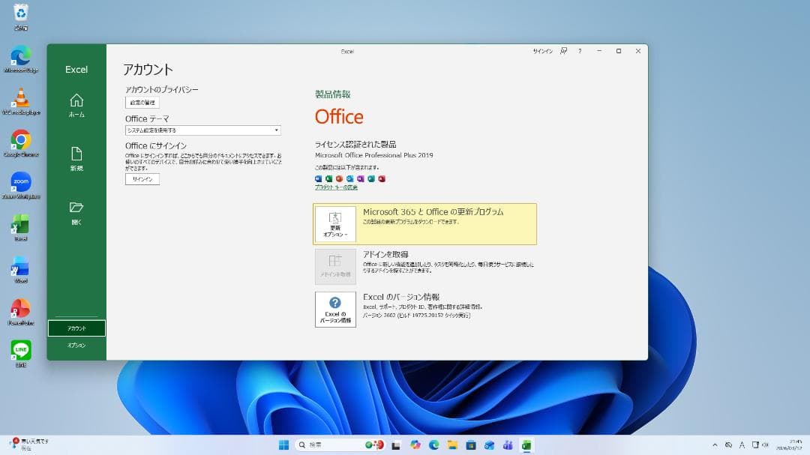Image resolution: width=810 pixels, height=455 pixels.
Task: Click the Word desktop shortcut
Action: pos(21,270)
